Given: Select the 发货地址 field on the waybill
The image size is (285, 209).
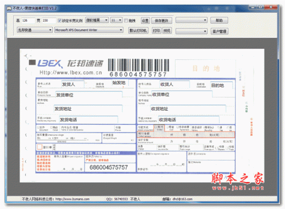Looking at the screenshot, I should pyautogui.click(x=88, y=109).
